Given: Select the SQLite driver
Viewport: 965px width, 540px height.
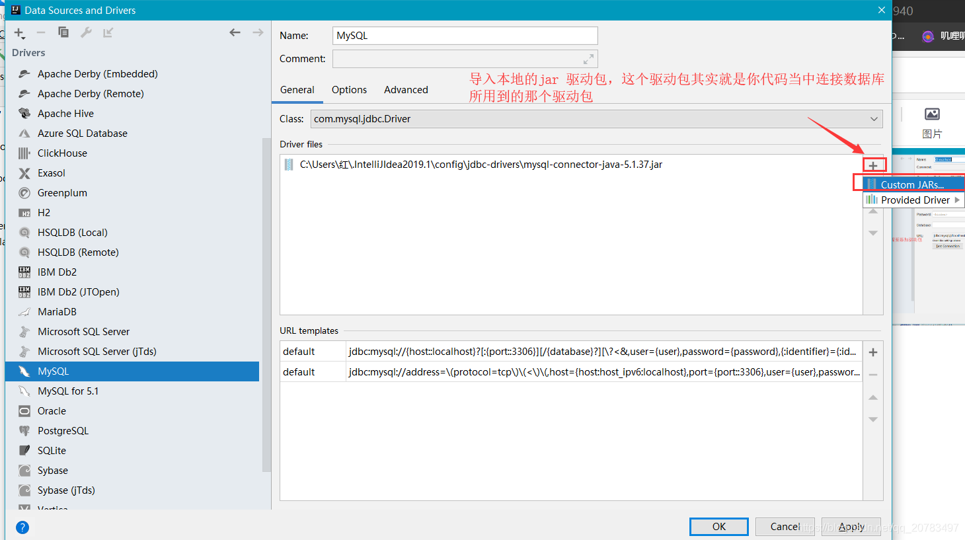Looking at the screenshot, I should pos(132,451).
